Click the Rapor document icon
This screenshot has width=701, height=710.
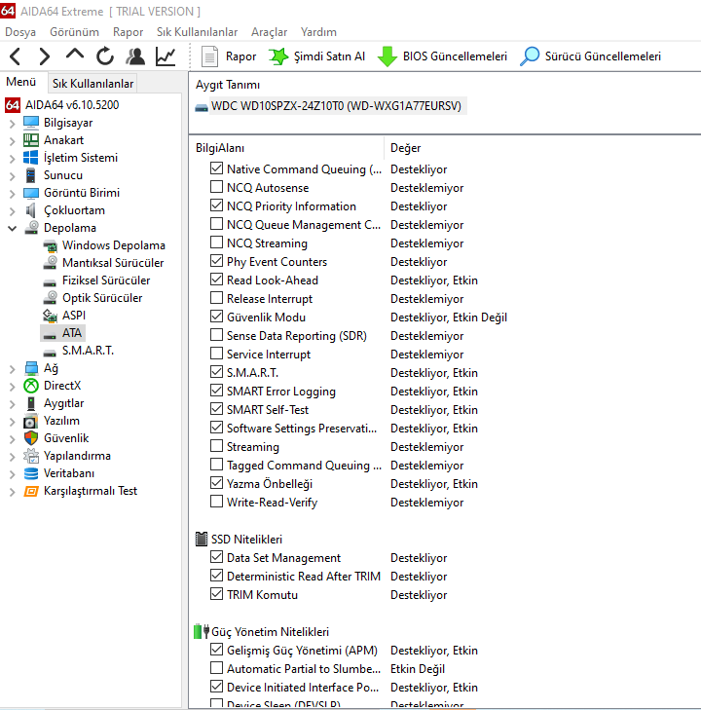[x=209, y=56]
